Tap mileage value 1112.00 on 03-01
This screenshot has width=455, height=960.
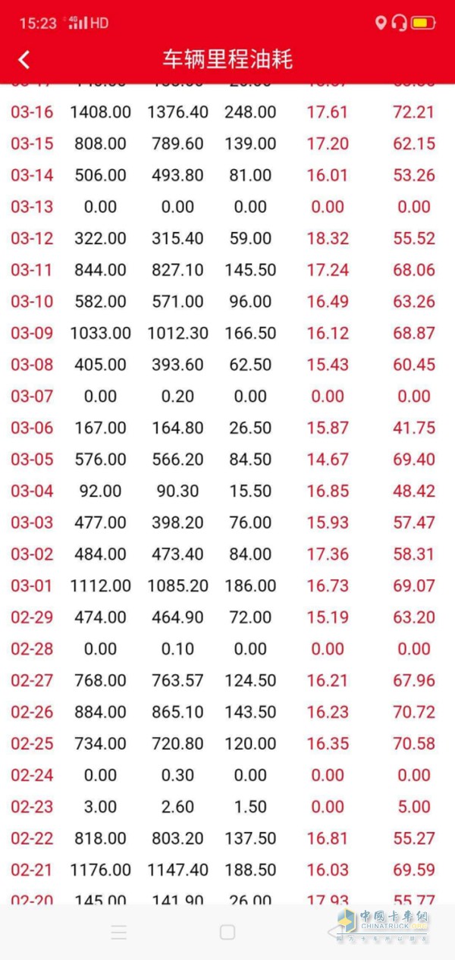coord(100,585)
